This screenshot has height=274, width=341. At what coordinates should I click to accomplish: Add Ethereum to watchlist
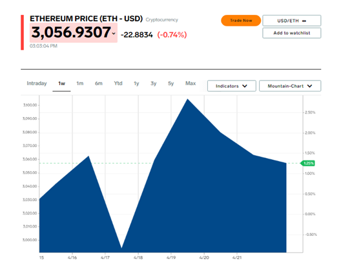point(292,33)
